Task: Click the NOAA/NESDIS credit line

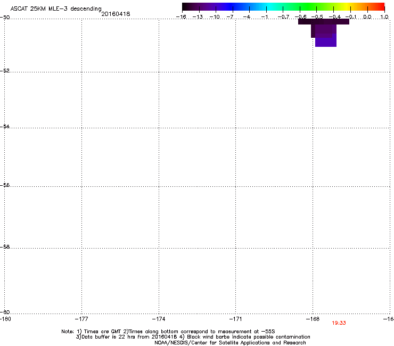Action: point(230,343)
